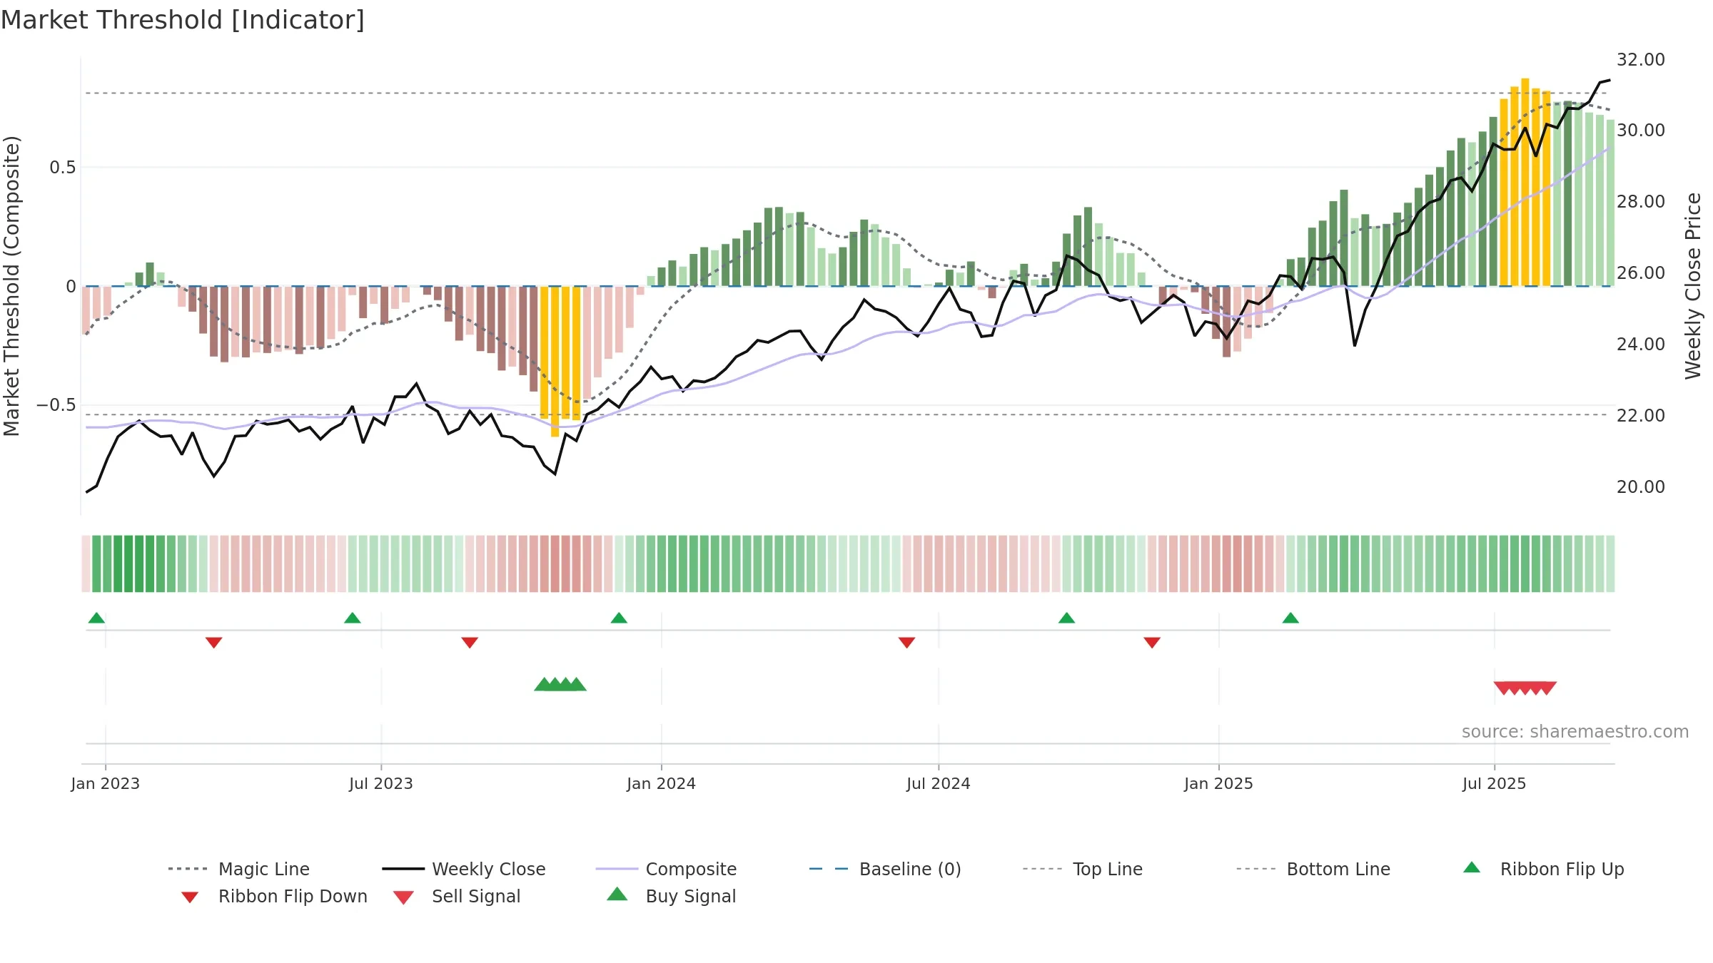The width and height of the screenshot is (1713, 963).
Task: Click the Jul 2023 axis label
Action: tap(381, 783)
